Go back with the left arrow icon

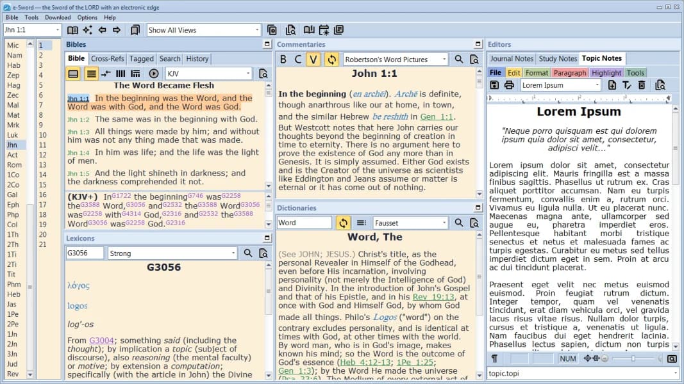coord(103,30)
